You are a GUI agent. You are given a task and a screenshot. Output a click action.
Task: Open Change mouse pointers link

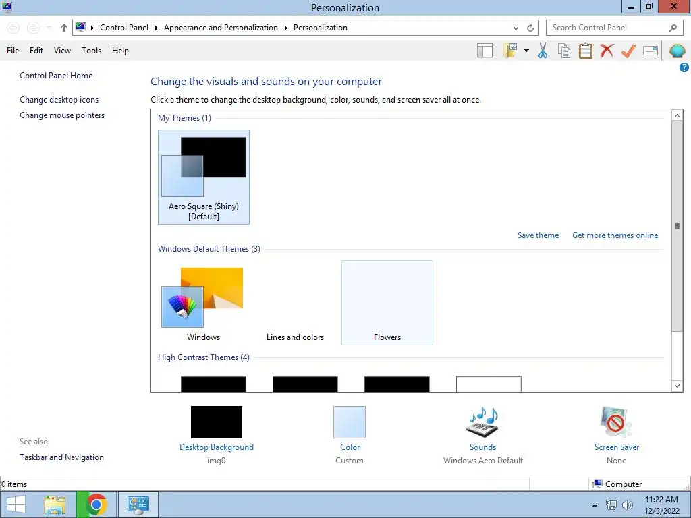62,115
